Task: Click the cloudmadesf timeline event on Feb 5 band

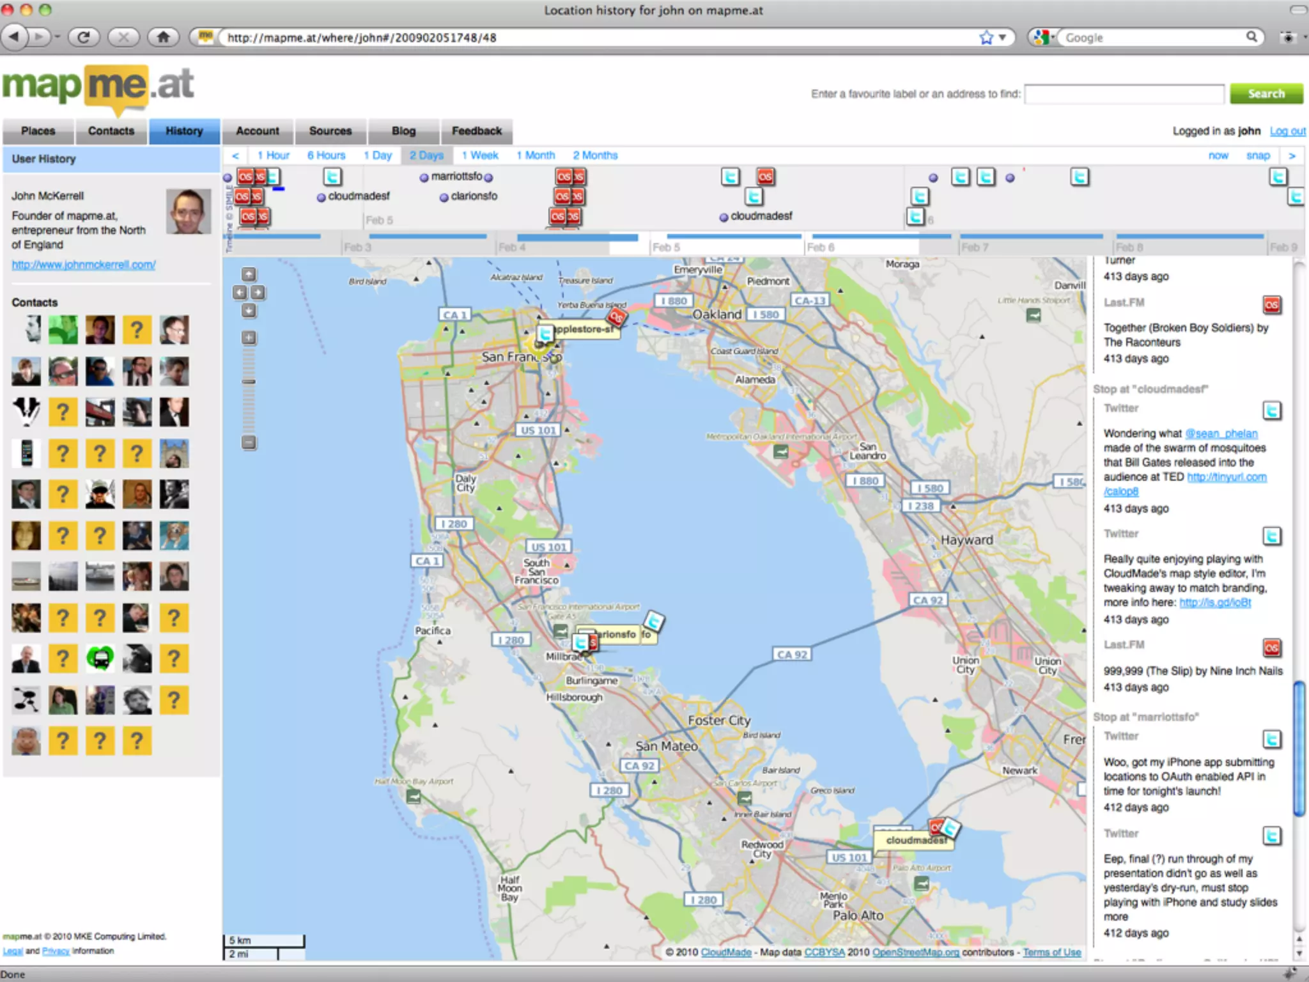Action: pyautogui.click(x=756, y=216)
